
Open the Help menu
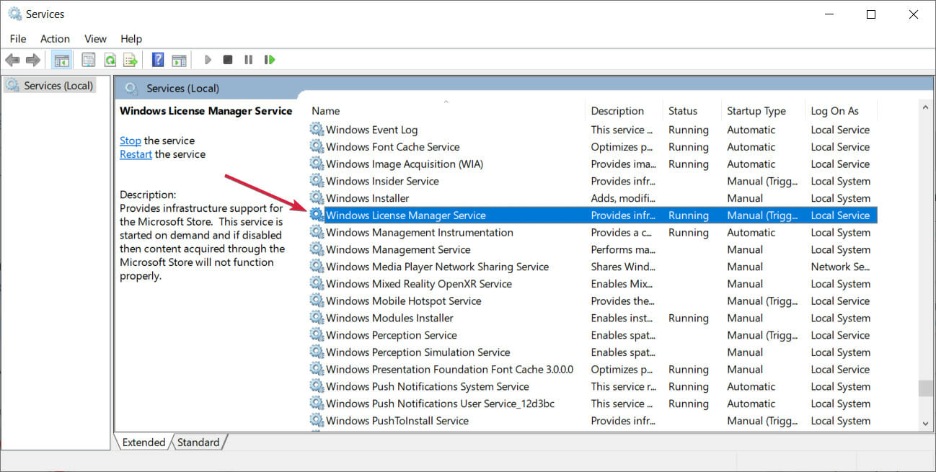click(x=131, y=39)
